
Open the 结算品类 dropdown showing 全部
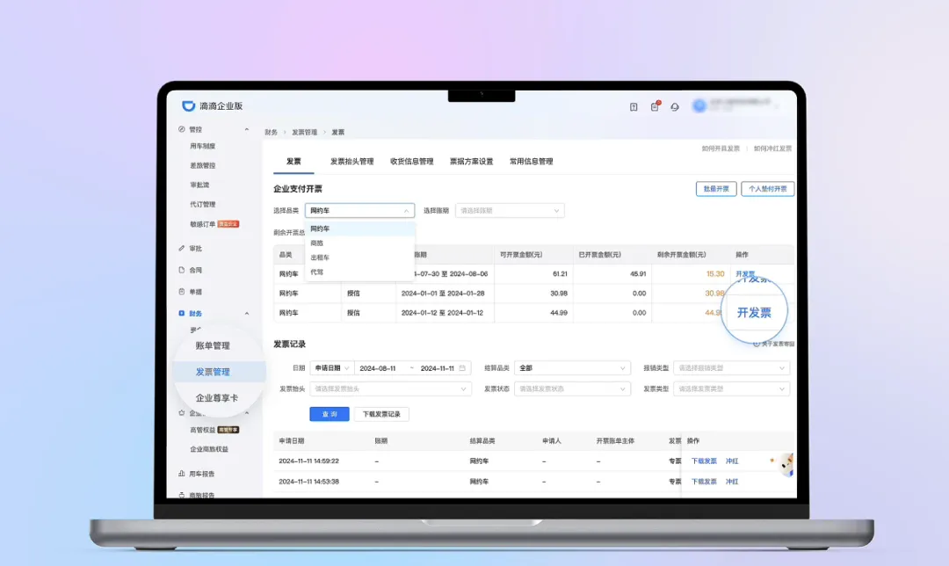tap(572, 368)
